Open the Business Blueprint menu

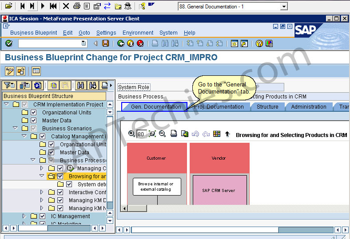coord(34,33)
